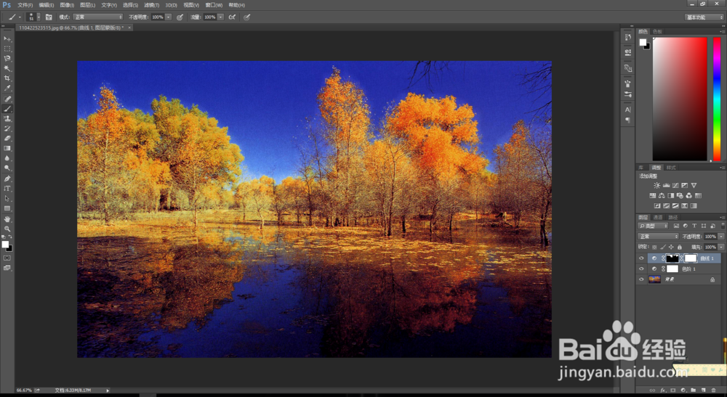Open the brush preset picker arrow
The height and width of the screenshot is (397, 727).
[39, 17]
